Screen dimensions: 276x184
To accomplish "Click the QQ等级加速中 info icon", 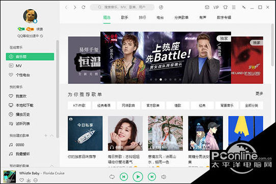I will [42, 36].
